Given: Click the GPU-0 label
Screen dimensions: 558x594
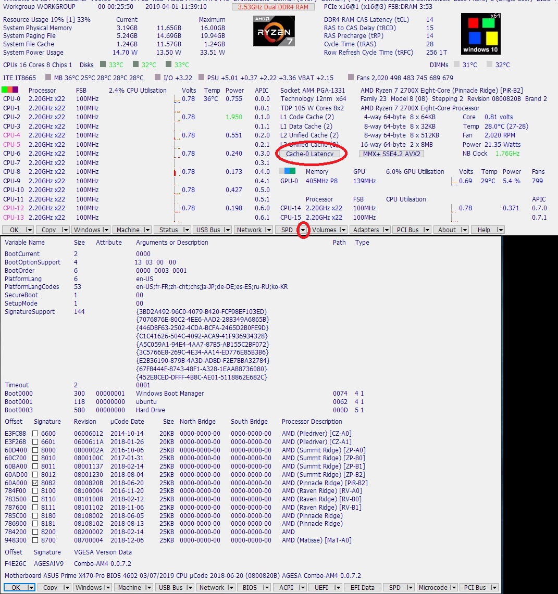Looking at the screenshot, I should click(x=289, y=181).
